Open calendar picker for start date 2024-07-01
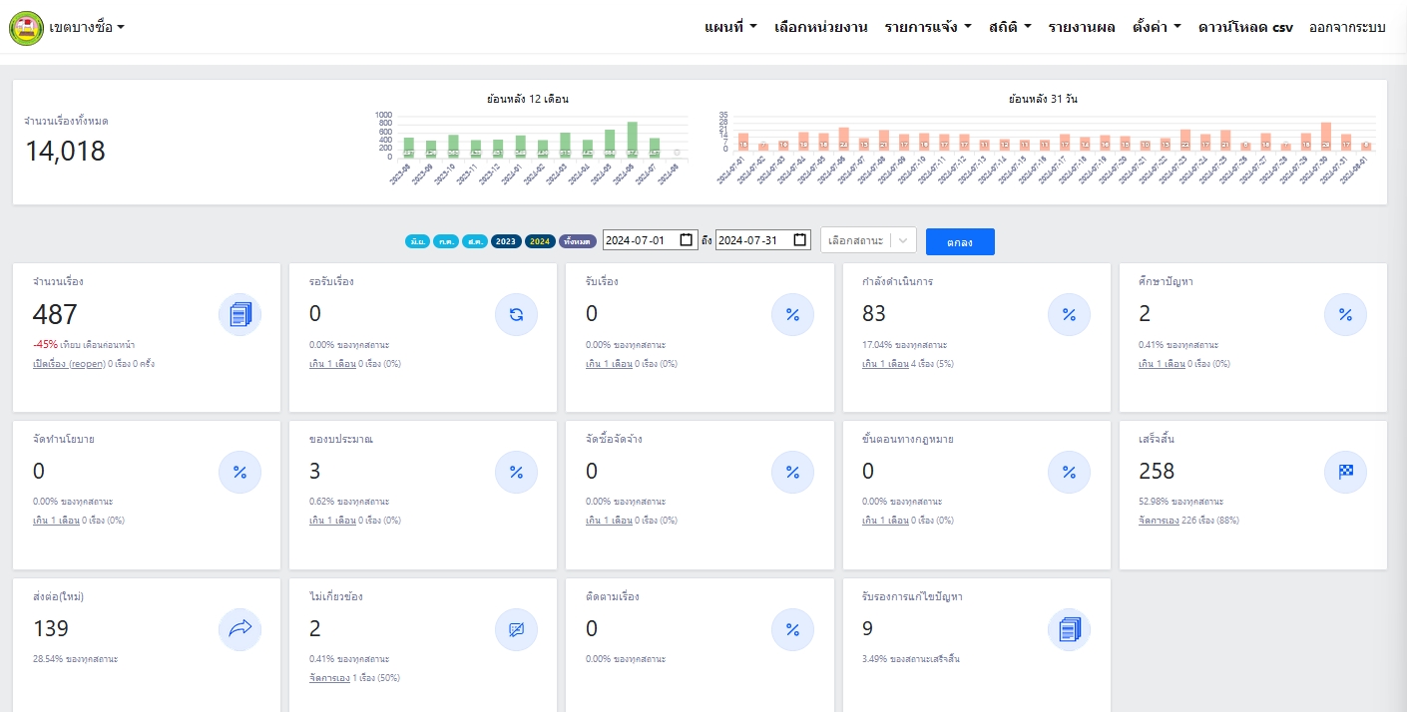This screenshot has height=712, width=1407. pyautogui.click(x=686, y=240)
